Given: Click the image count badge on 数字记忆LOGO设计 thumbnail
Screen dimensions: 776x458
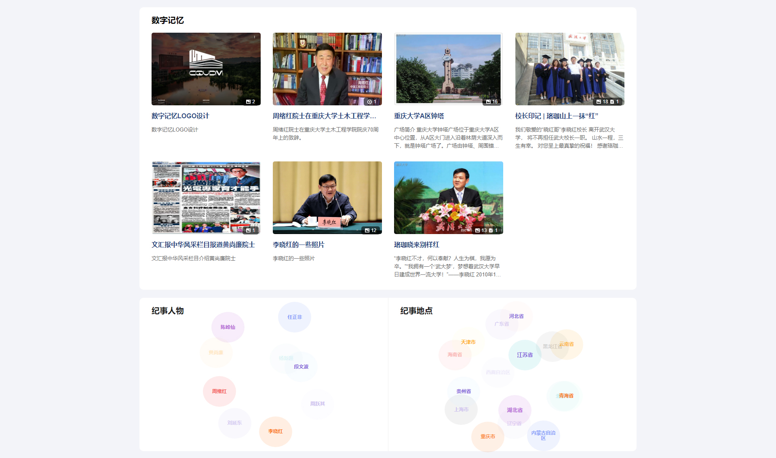Looking at the screenshot, I should tap(251, 102).
